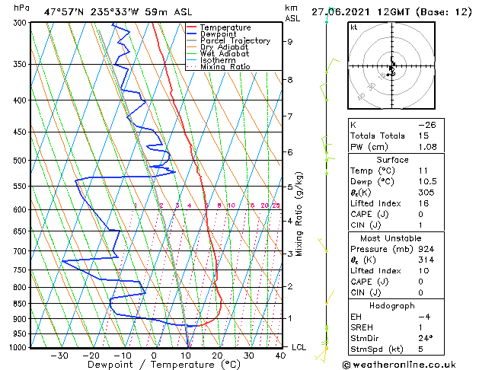Click the kt unit label in hodograph
The image size is (479, 370).
tap(354, 27)
